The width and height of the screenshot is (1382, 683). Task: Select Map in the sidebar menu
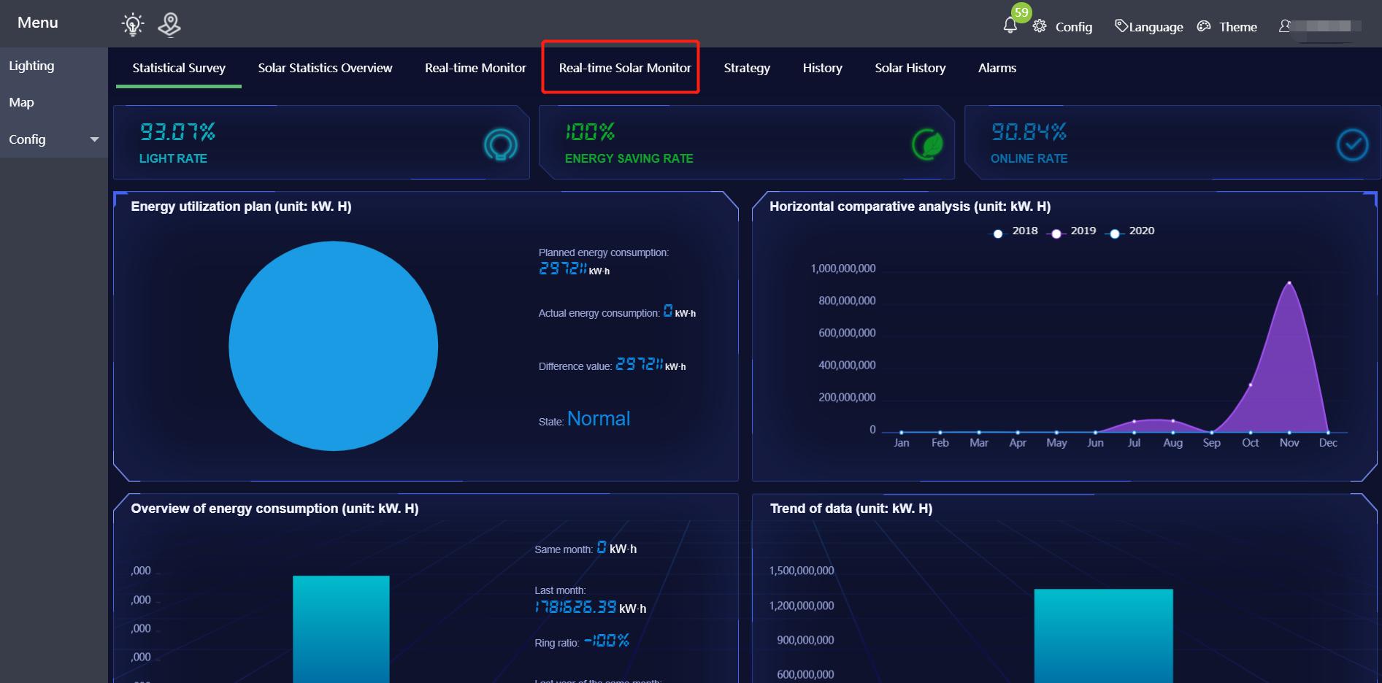21,103
